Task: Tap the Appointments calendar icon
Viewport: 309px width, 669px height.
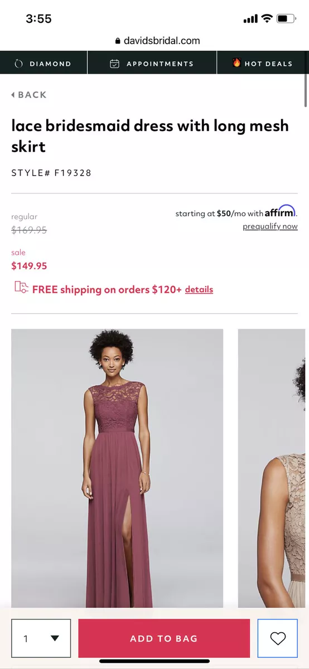Action: tap(114, 64)
